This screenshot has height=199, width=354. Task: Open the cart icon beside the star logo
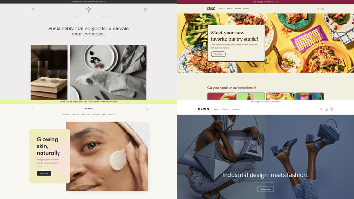click(x=146, y=9)
